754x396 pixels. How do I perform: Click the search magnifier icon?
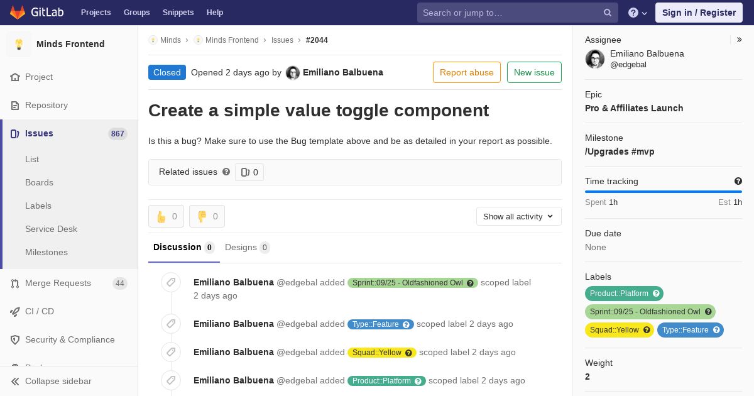coord(608,13)
